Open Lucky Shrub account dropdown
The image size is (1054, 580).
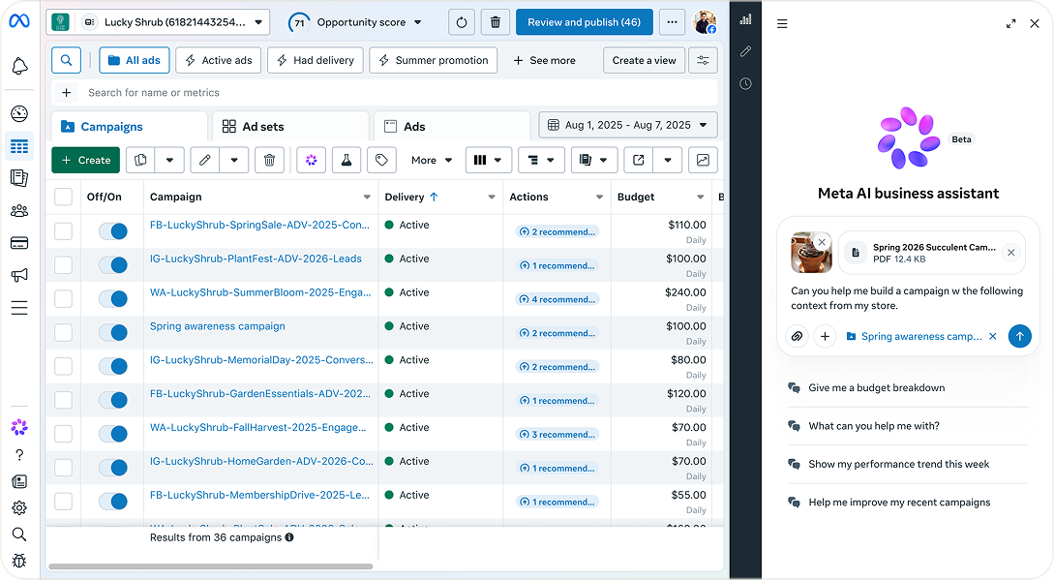tap(158, 22)
